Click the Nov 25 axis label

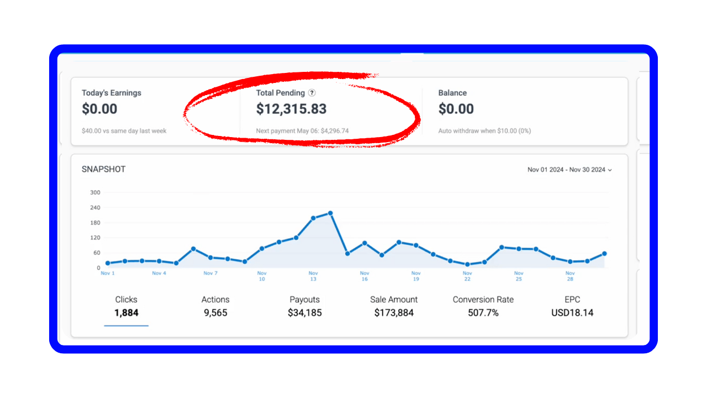pyautogui.click(x=519, y=276)
